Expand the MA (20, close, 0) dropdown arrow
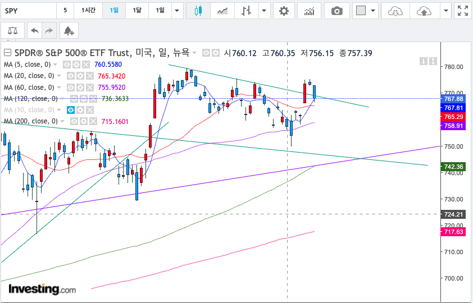The width and height of the screenshot is (473, 303). [x=59, y=76]
